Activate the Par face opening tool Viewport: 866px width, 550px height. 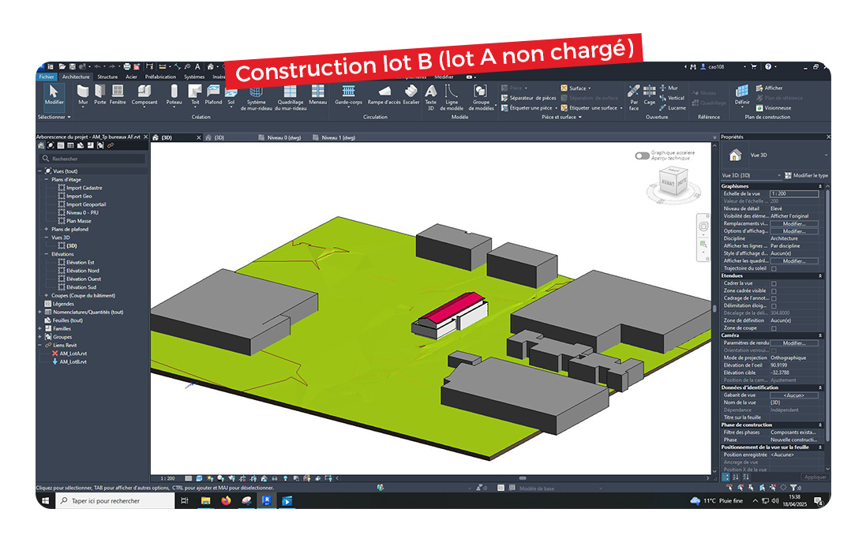point(634,98)
